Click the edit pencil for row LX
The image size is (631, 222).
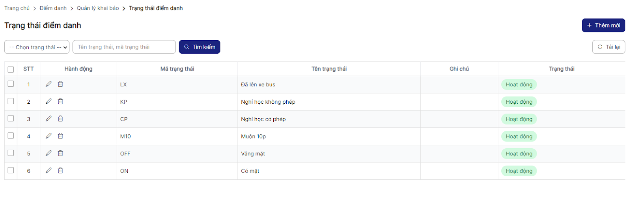(49, 84)
